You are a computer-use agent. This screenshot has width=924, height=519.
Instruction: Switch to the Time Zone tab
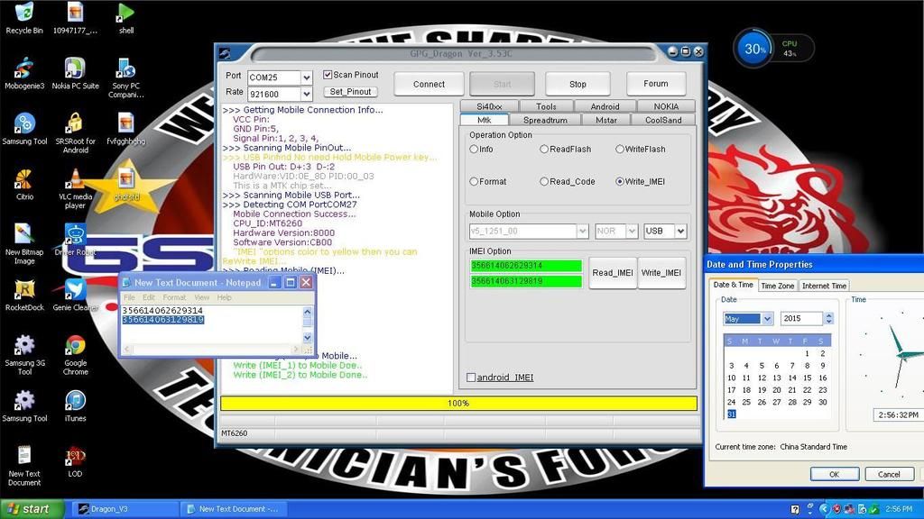pos(777,286)
